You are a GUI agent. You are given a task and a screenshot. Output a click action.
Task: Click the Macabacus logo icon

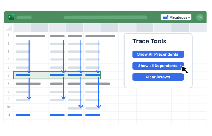pyautogui.click(x=165, y=17)
